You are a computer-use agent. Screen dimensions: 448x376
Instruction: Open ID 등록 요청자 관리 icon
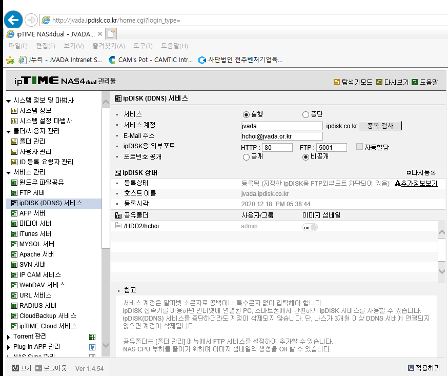[x=14, y=162]
